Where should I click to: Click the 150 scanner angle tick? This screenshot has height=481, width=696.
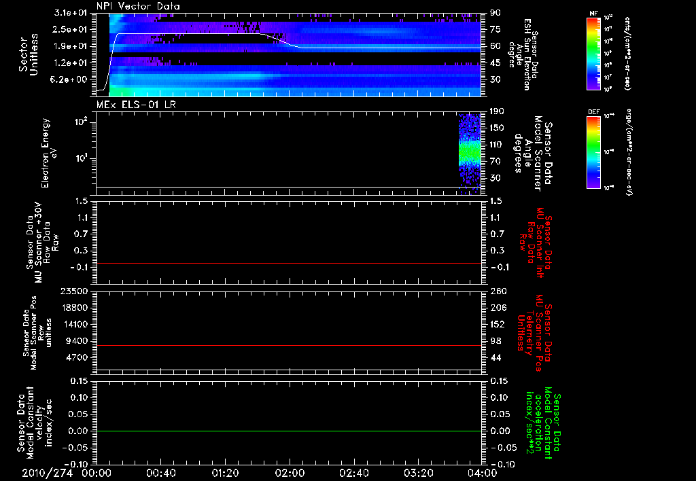pyautogui.click(x=497, y=128)
